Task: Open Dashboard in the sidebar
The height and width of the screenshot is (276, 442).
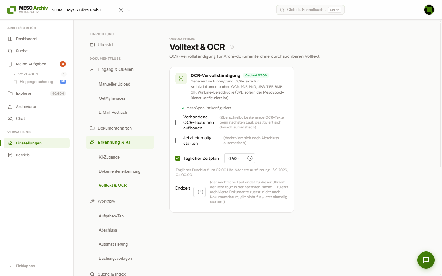Action: [37, 39]
